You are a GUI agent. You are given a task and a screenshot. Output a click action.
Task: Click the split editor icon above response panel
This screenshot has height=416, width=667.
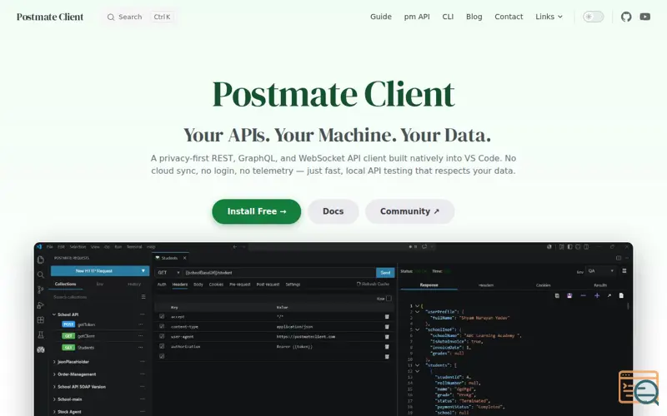619,258
